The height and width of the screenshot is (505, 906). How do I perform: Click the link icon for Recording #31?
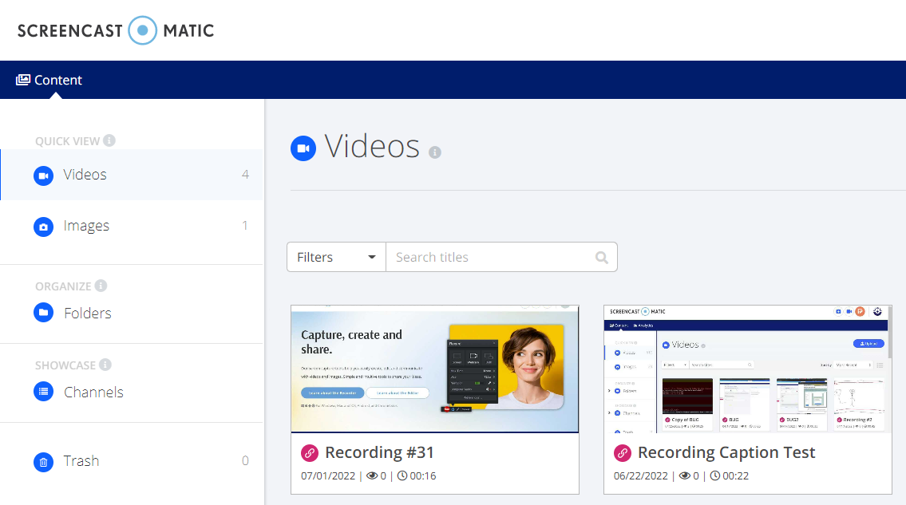tap(310, 453)
